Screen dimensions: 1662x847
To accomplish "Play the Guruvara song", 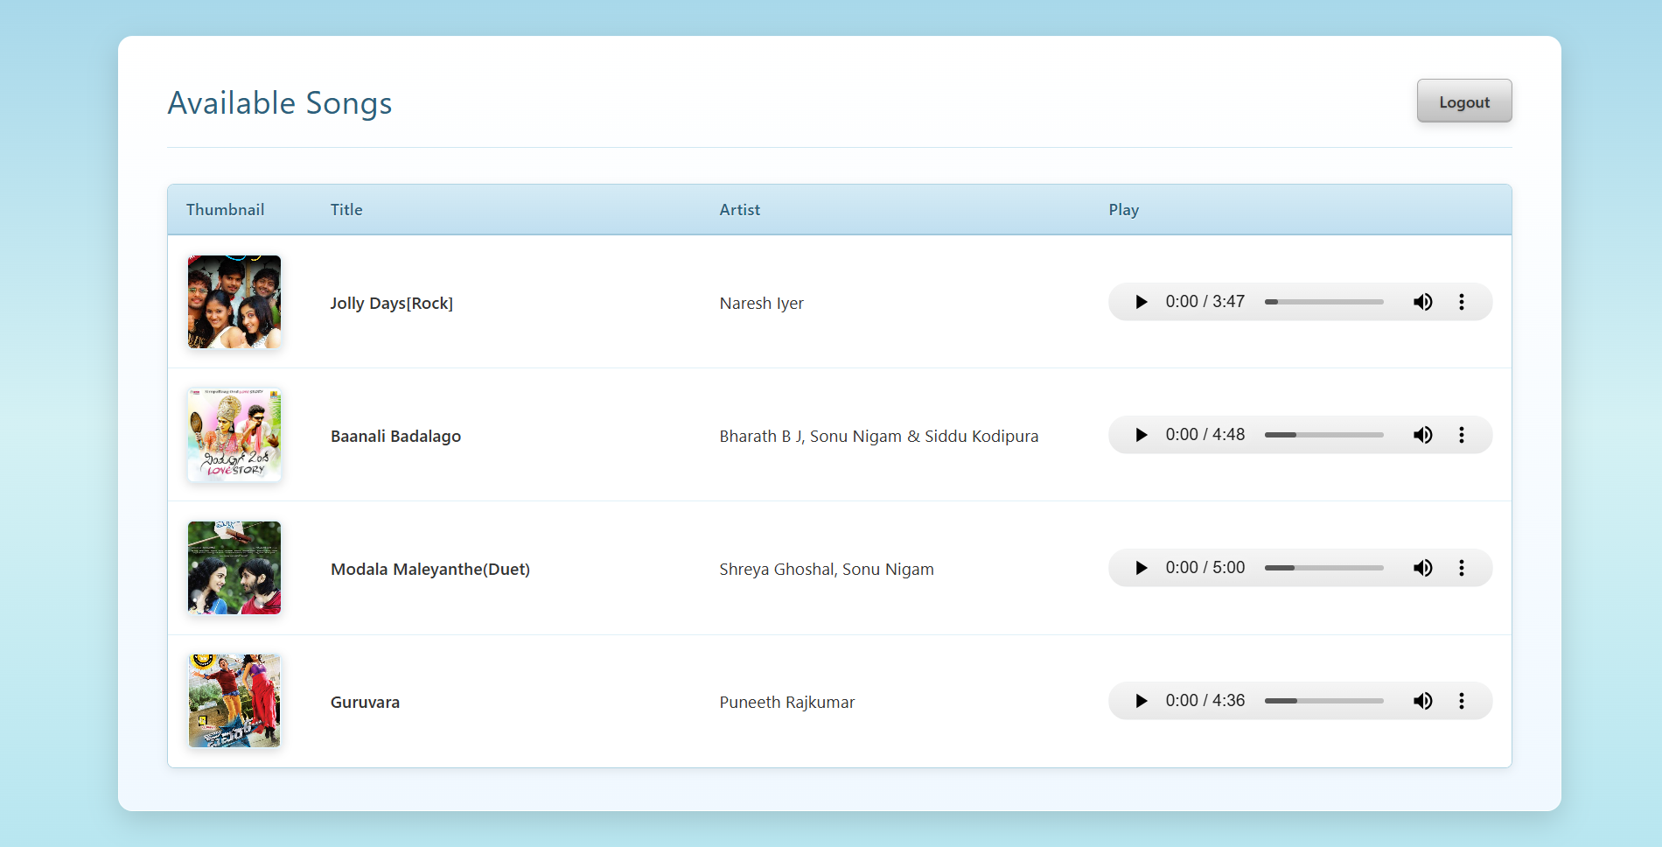I will (1141, 701).
